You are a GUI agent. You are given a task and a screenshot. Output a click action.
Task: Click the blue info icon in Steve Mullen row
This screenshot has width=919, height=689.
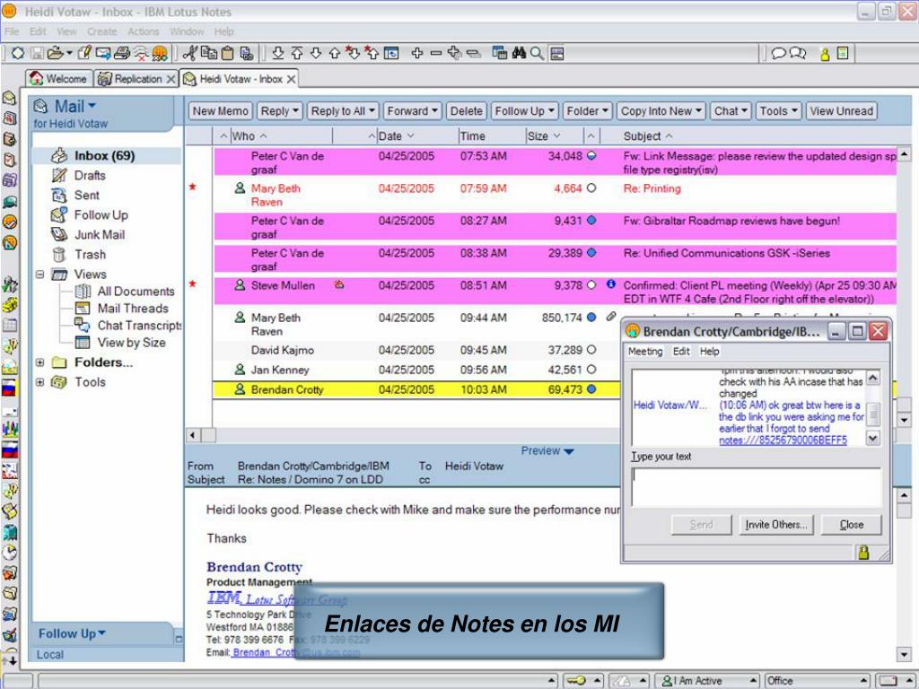(x=610, y=284)
